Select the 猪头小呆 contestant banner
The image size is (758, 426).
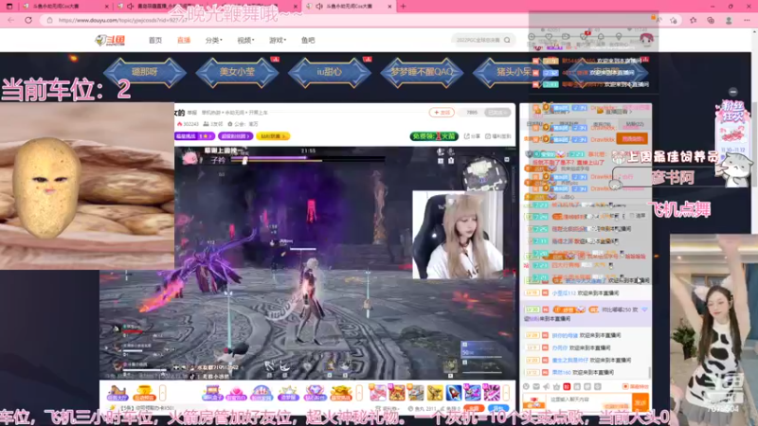[x=514, y=72]
